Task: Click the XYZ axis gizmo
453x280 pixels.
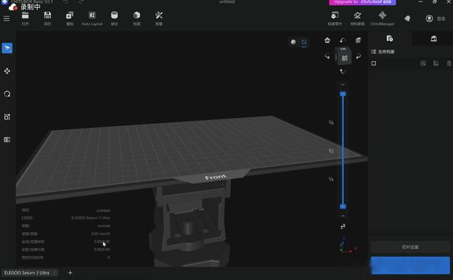Action: click(x=348, y=245)
